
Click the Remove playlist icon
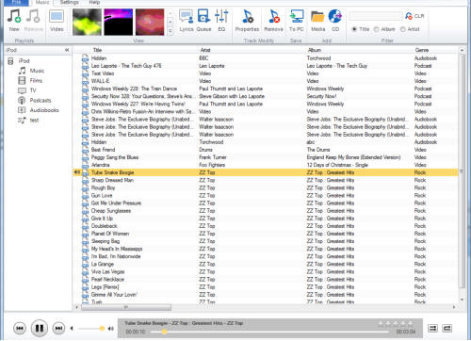[33, 20]
